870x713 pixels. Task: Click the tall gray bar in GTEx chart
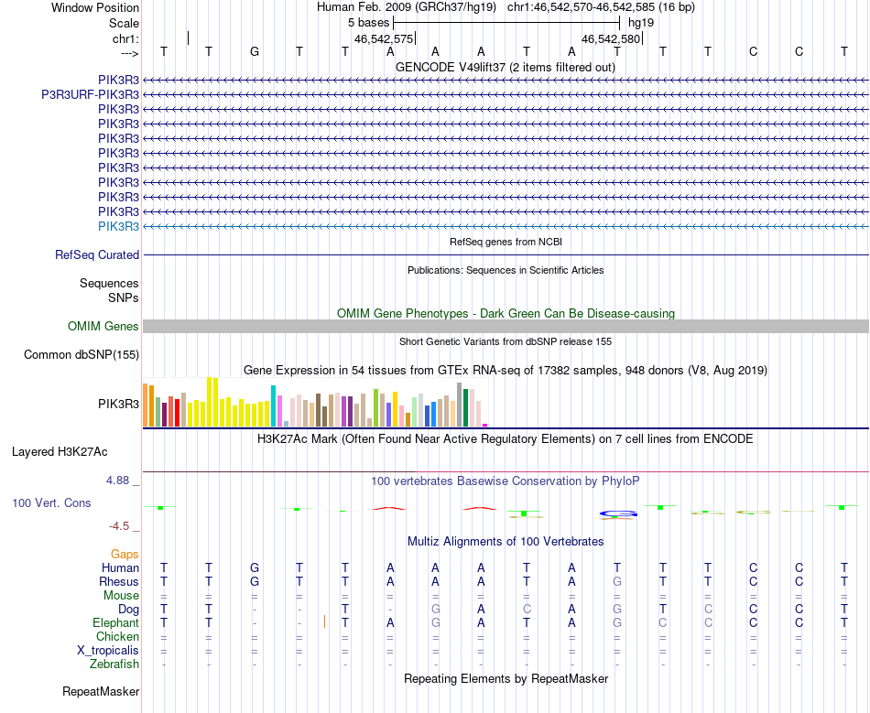[x=460, y=405]
